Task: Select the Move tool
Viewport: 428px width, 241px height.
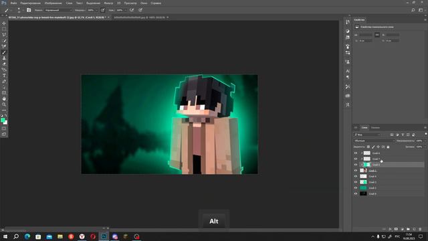Action: point(4,23)
